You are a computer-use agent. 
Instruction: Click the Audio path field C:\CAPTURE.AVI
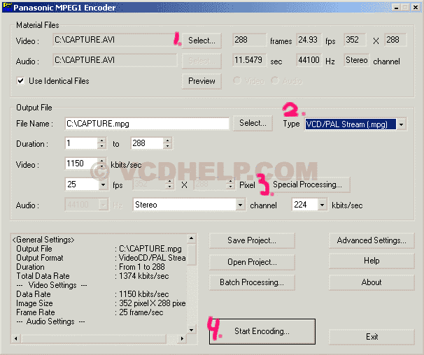(x=115, y=60)
